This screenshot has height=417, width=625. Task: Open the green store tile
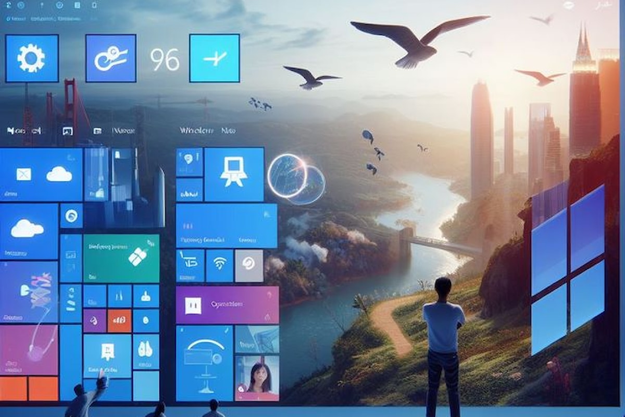pos(121,257)
